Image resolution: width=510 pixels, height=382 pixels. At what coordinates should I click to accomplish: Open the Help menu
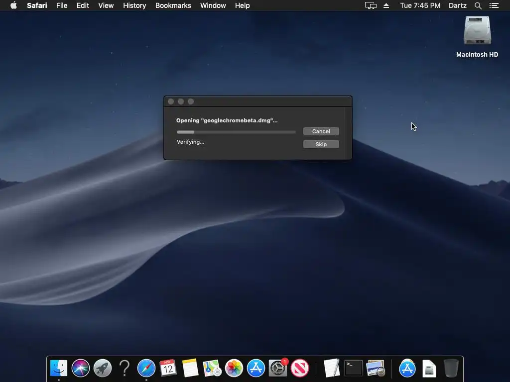pyautogui.click(x=243, y=5)
